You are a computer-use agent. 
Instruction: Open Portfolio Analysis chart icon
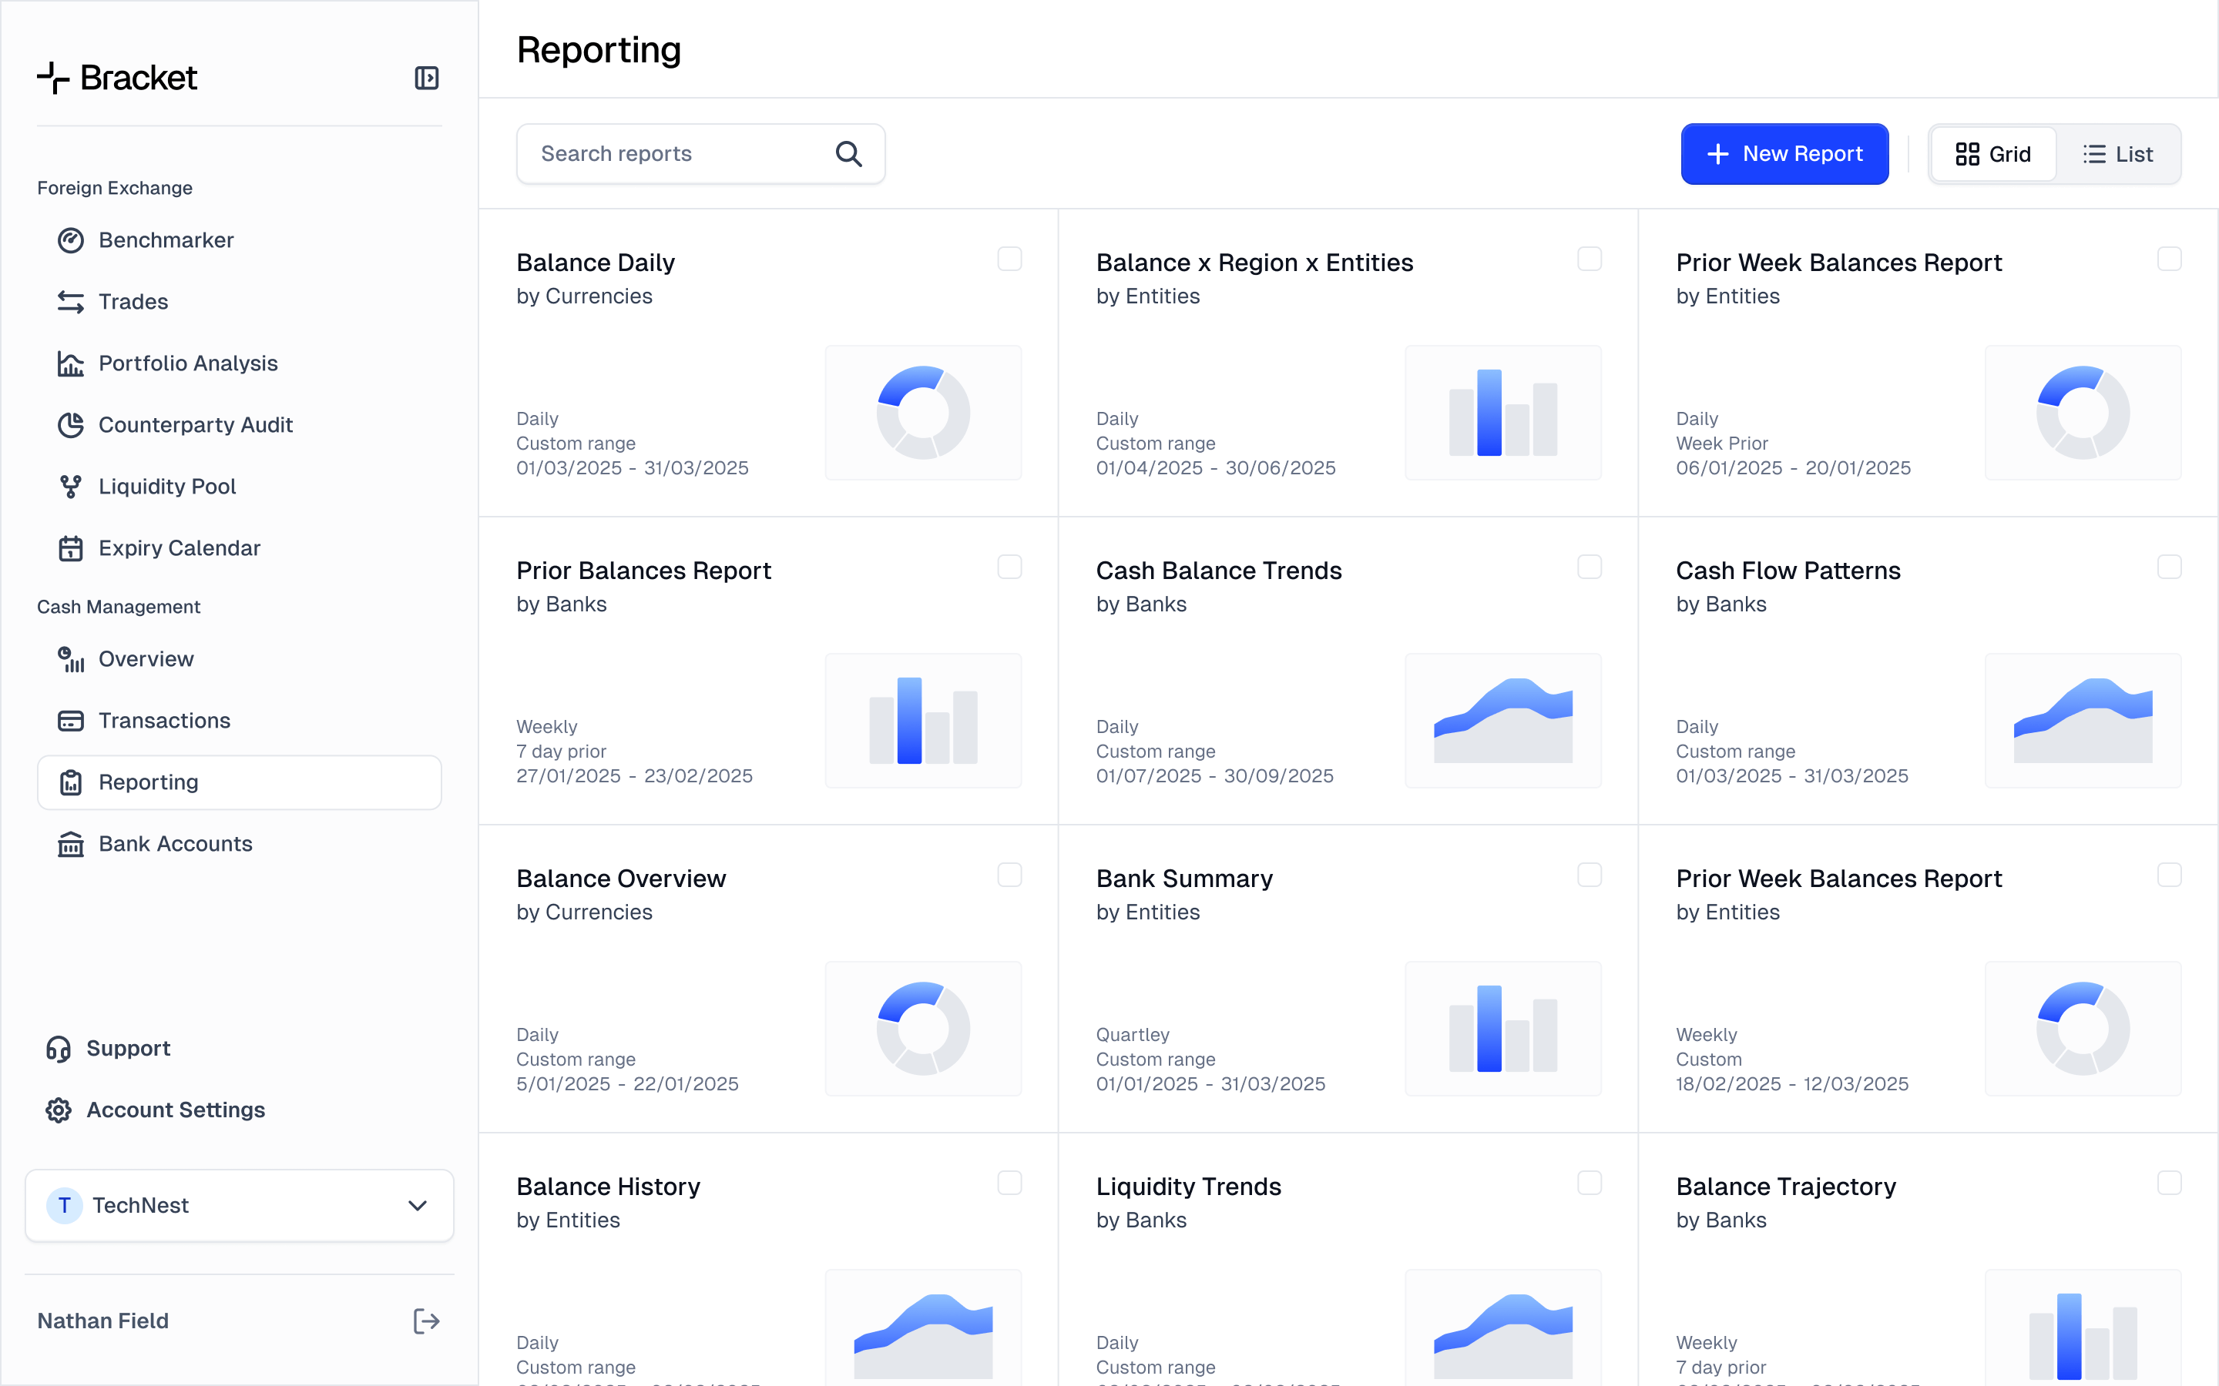(x=71, y=364)
